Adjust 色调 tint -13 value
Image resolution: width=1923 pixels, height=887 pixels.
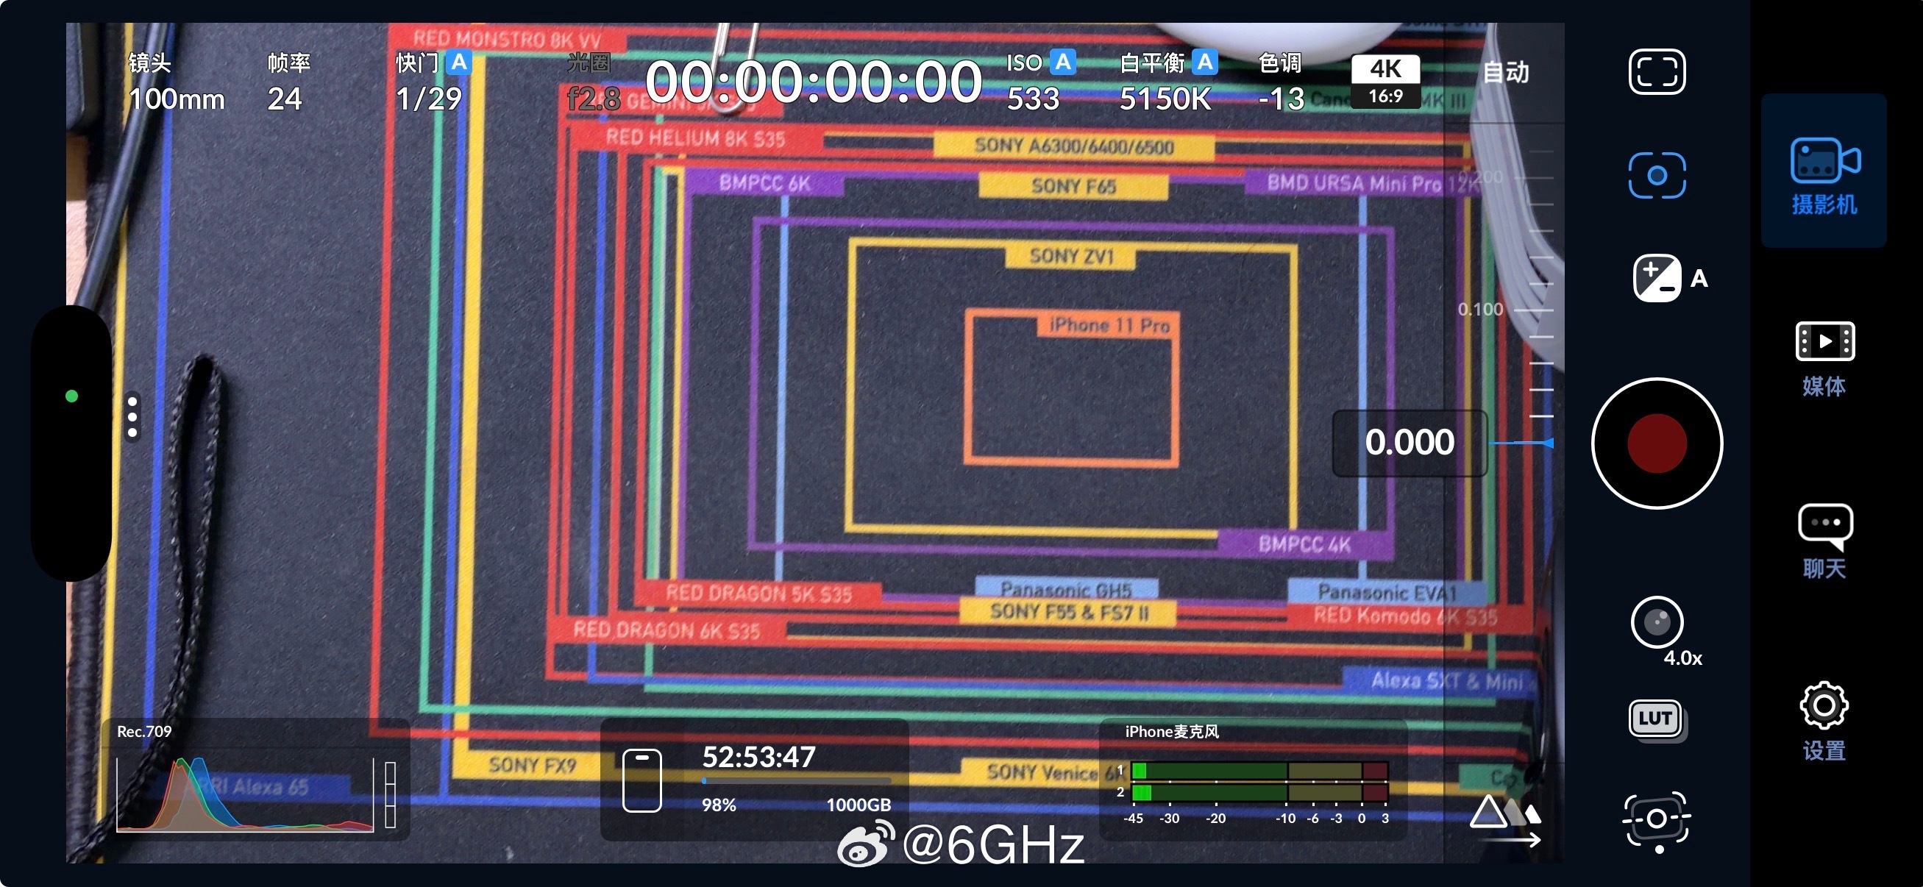tap(1281, 82)
